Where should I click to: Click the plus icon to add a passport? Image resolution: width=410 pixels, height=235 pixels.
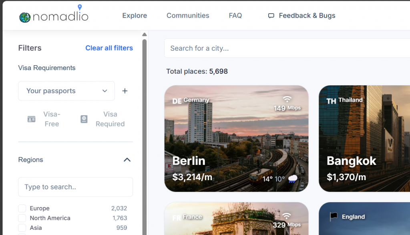[125, 91]
